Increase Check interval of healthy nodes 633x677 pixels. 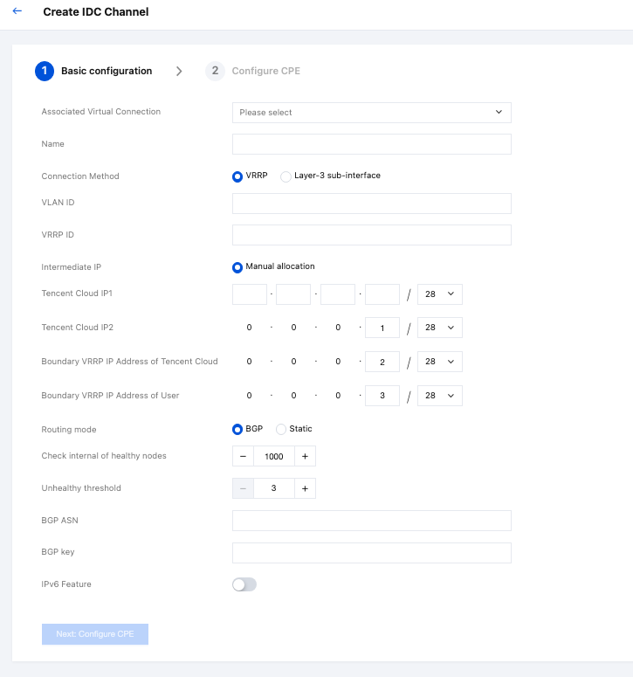[x=305, y=456]
